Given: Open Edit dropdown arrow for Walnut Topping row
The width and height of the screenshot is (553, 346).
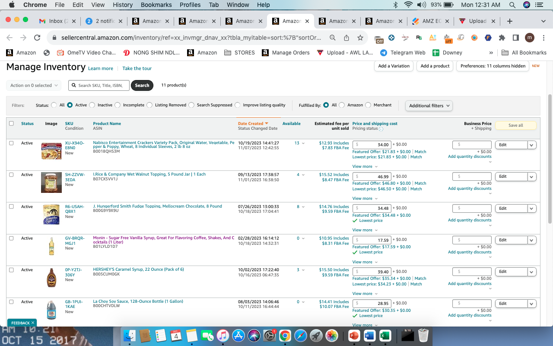Looking at the screenshot, I should [532, 176].
